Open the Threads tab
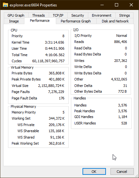 (x=39, y=15)
